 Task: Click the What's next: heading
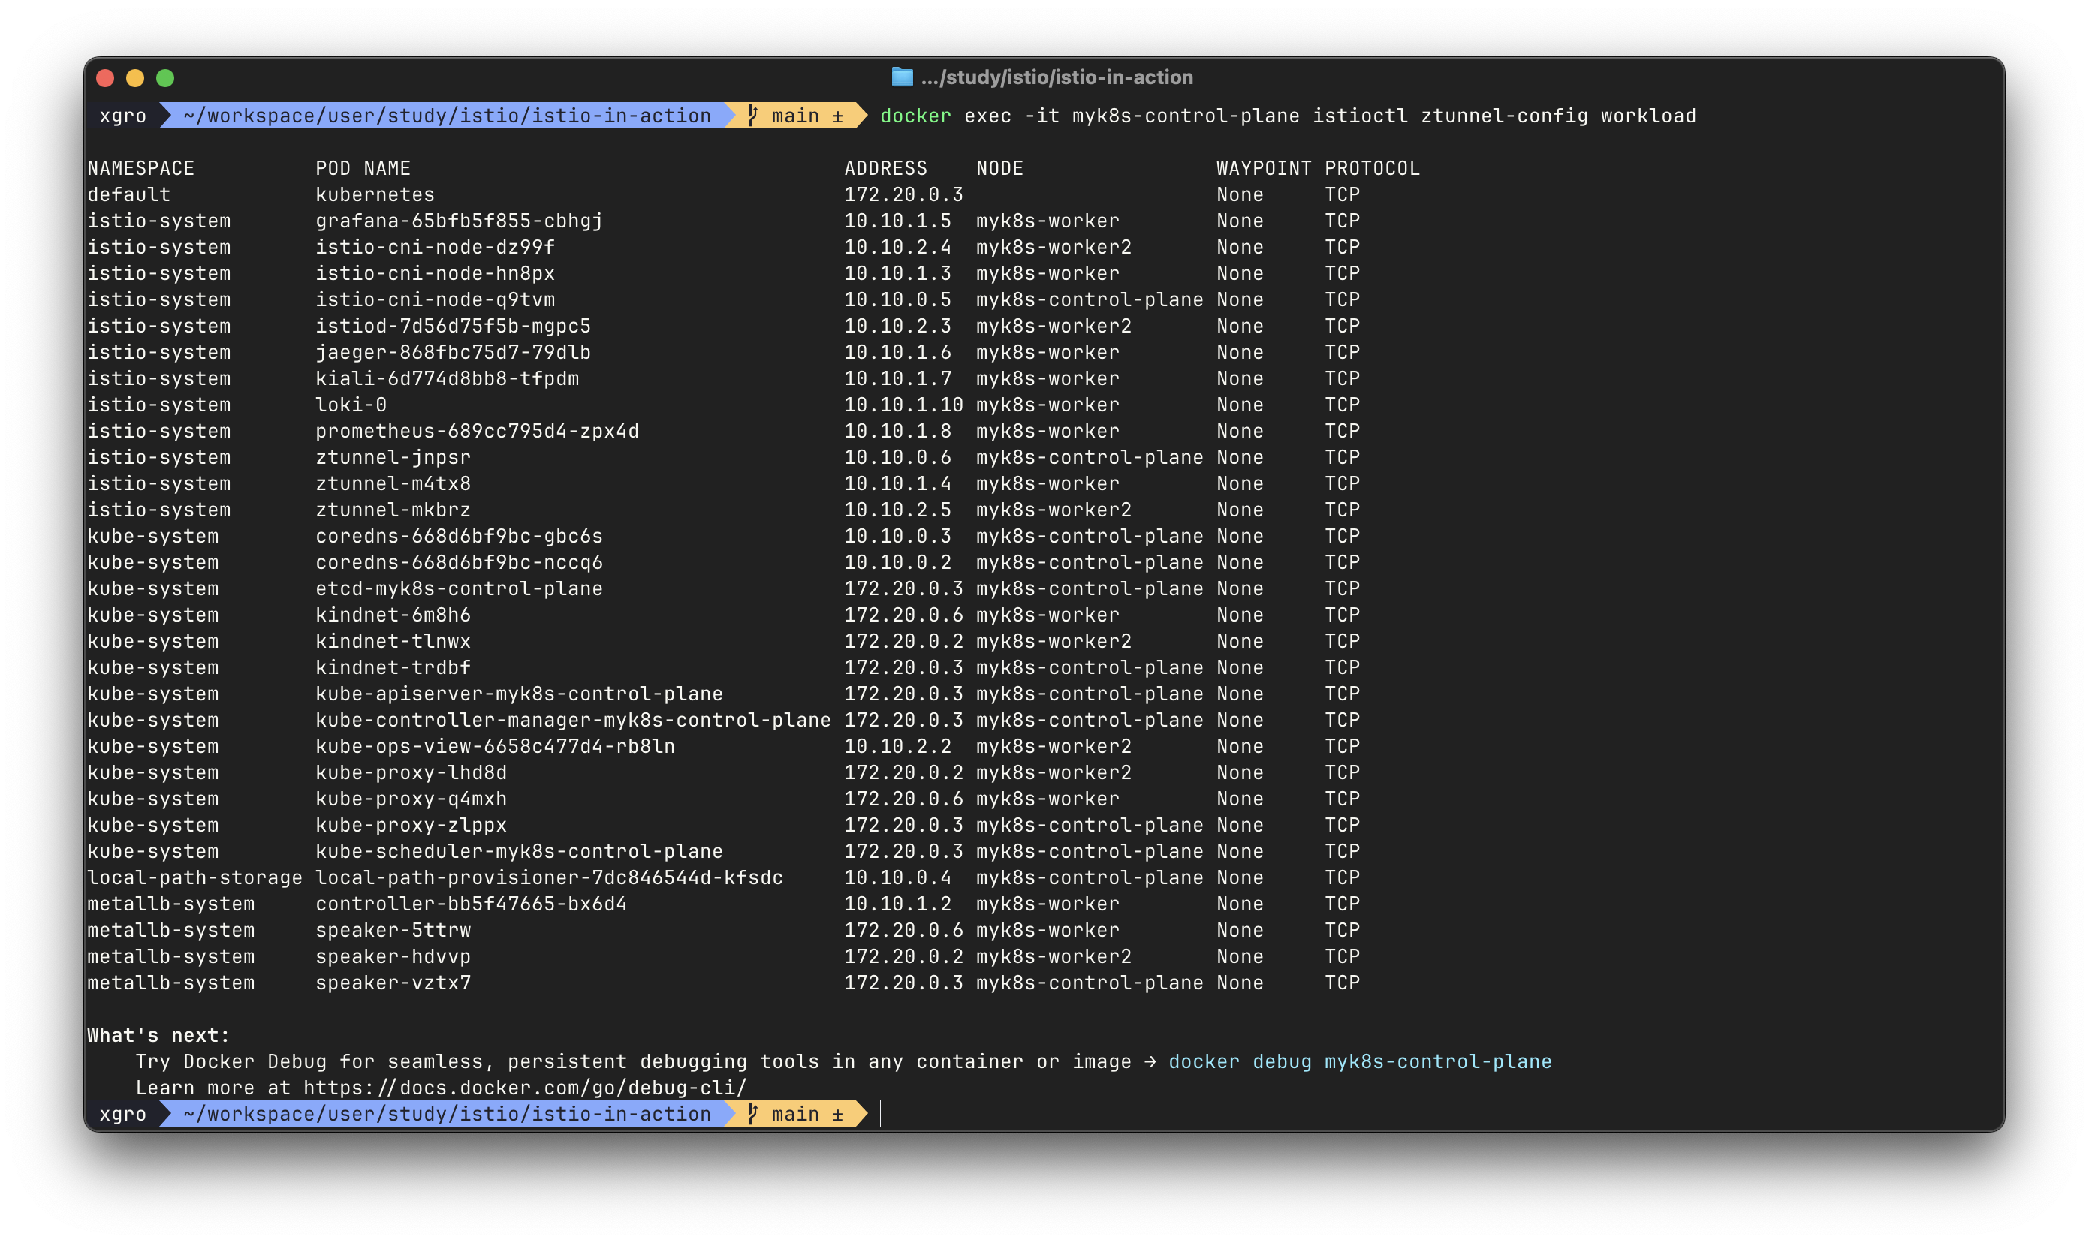158,1035
